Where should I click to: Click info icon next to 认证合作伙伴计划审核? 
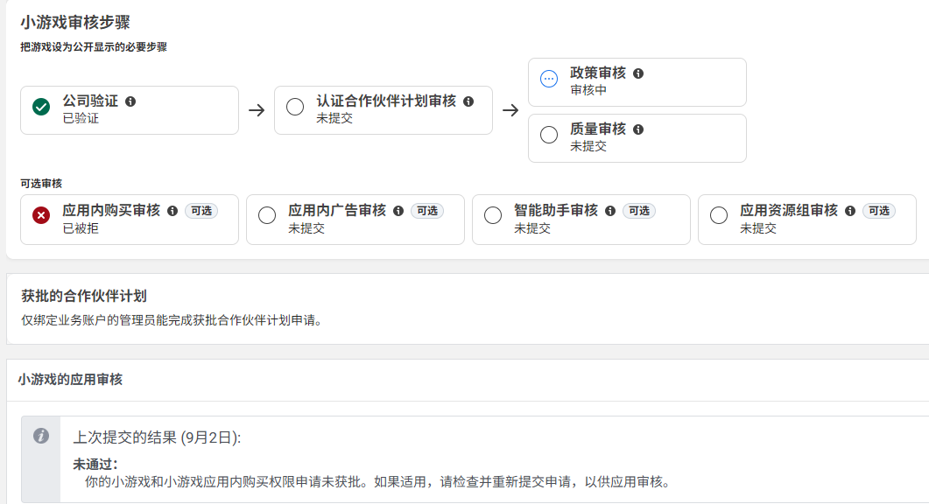(468, 101)
